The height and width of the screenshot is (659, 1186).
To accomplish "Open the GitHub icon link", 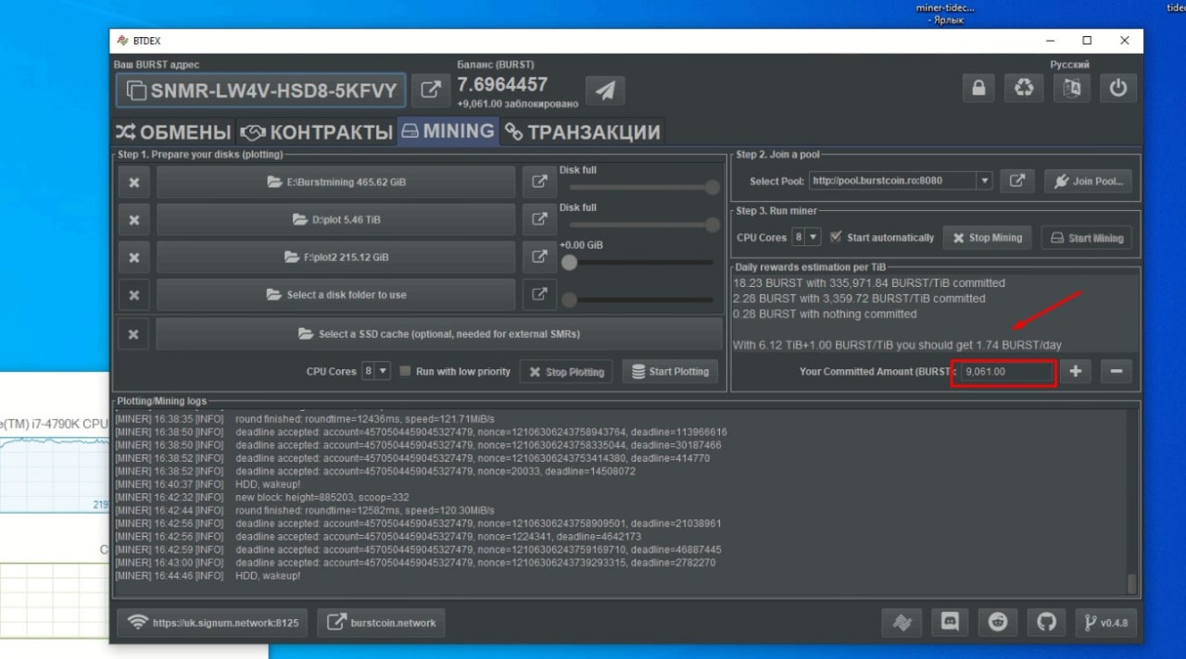I will click(x=1046, y=622).
